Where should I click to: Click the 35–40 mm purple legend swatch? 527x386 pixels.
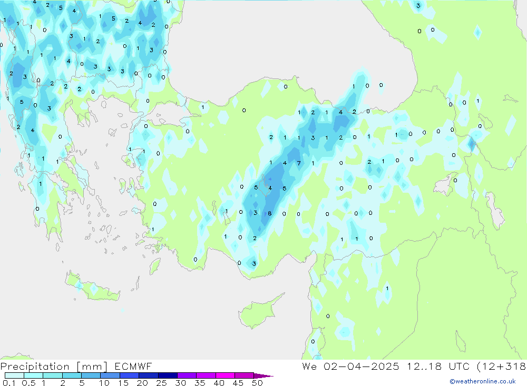tap(206, 375)
